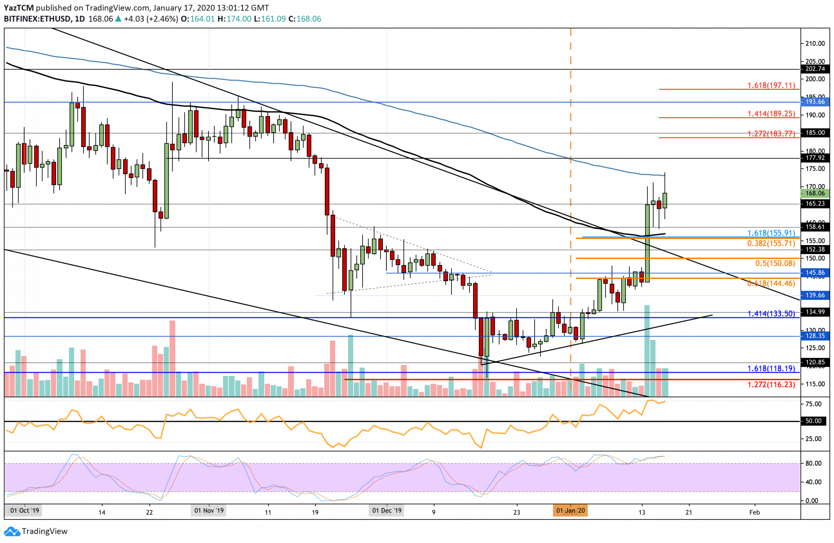Click the 202.74 price axis label
The image size is (834, 543).
[x=815, y=69]
